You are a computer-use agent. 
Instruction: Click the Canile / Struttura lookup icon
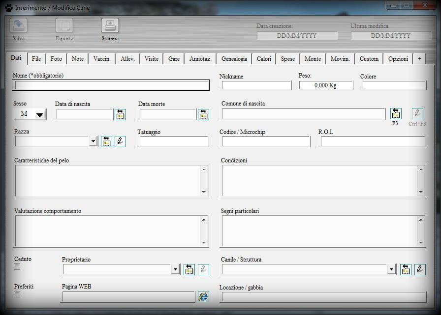(x=406, y=269)
